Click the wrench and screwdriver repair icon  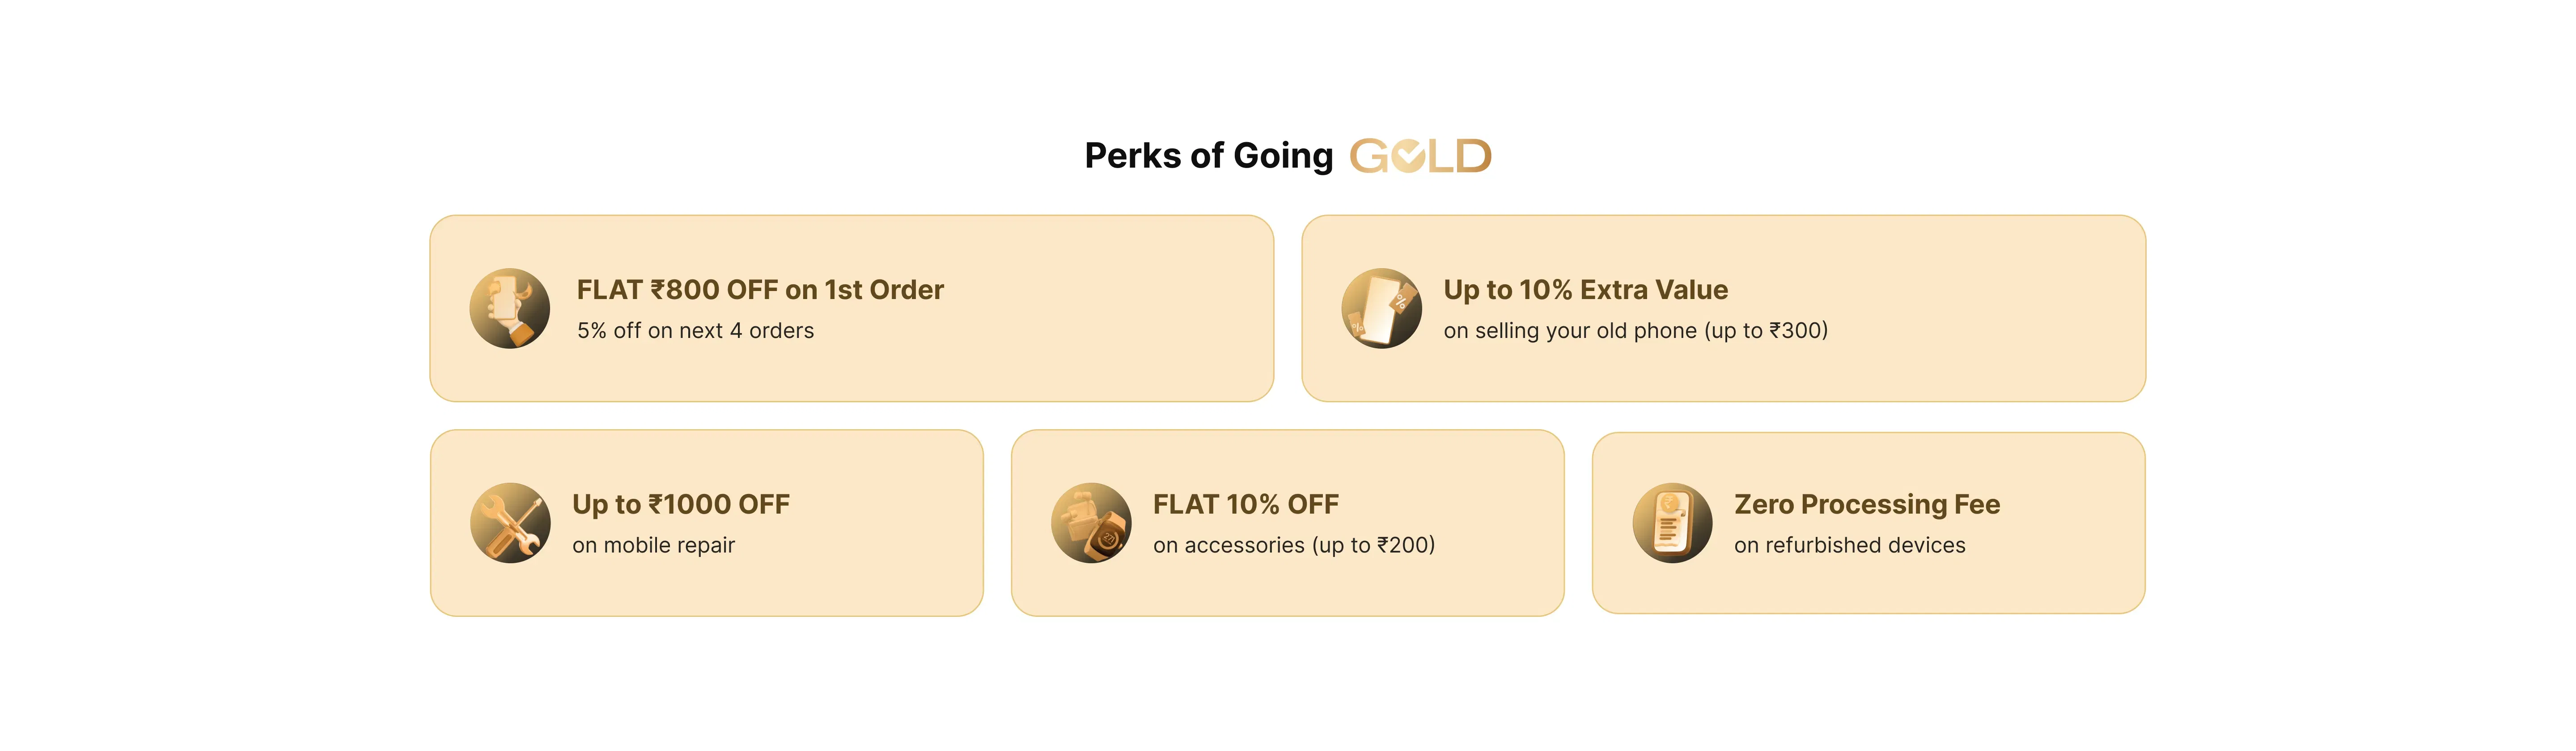click(510, 523)
